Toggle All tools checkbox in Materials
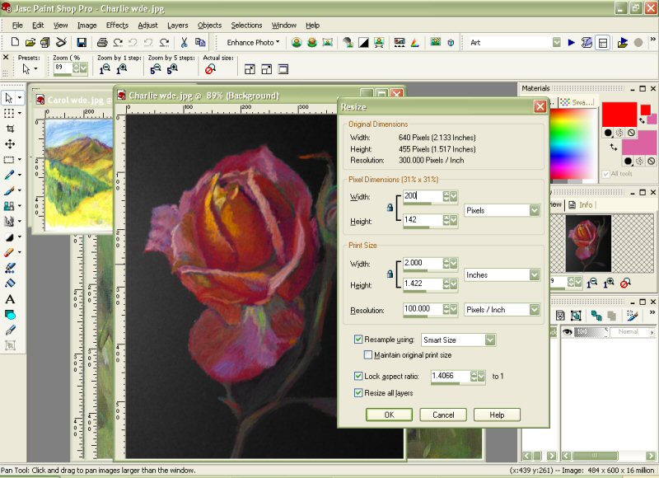The image size is (659, 478). click(x=606, y=174)
